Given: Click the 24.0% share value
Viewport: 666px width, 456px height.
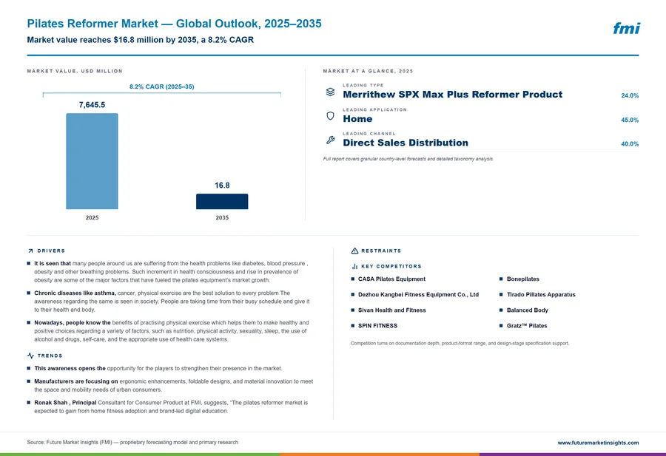Looking at the screenshot, I should click(630, 95).
